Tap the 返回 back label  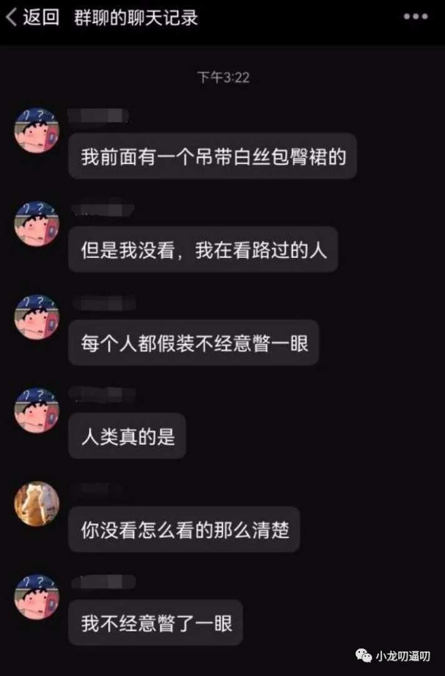pyautogui.click(x=41, y=18)
